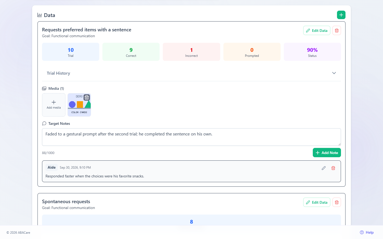Click the 8 value in Spontaneous requests
Image resolution: width=383 pixels, height=239 pixels.
[x=191, y=222]
